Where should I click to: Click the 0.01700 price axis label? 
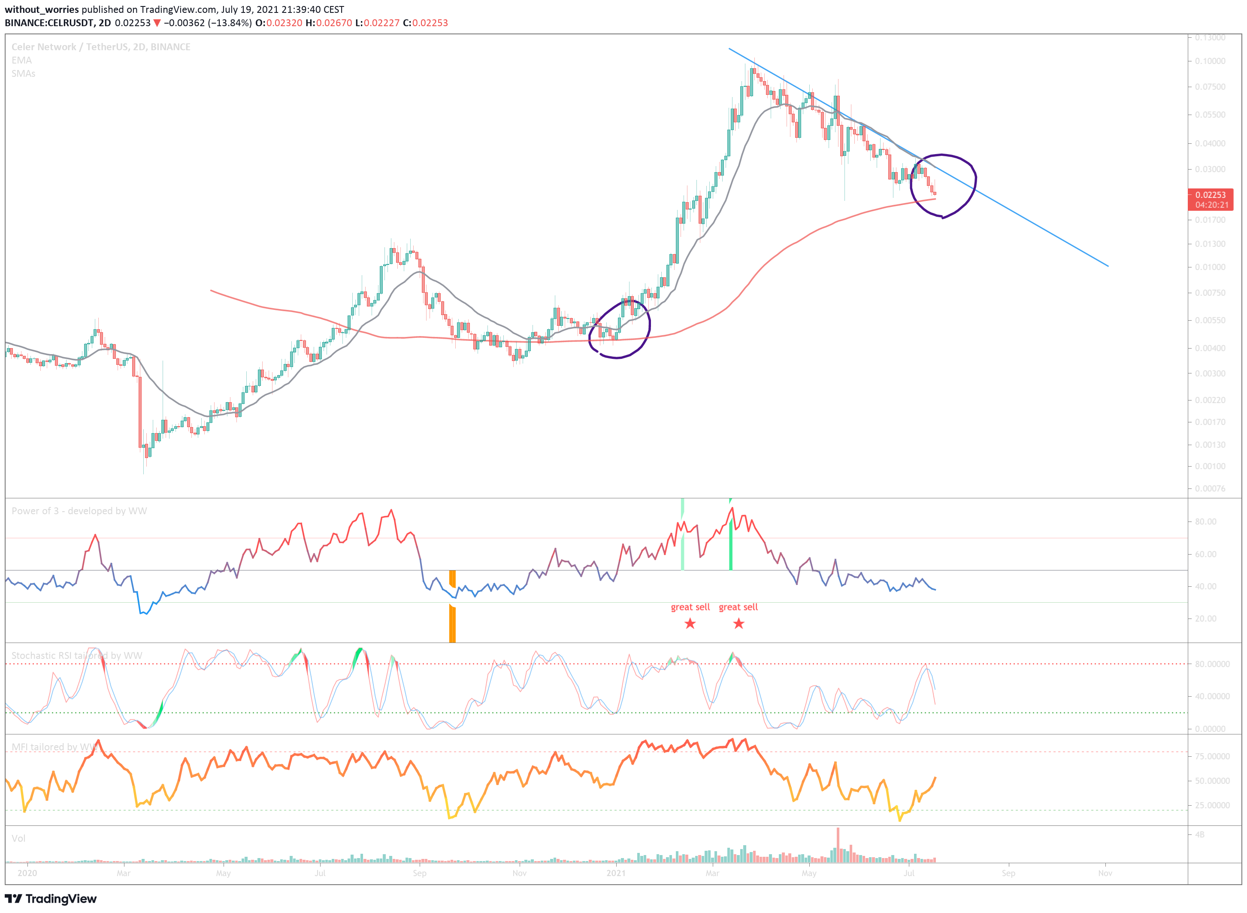(x=1210, y=220)
